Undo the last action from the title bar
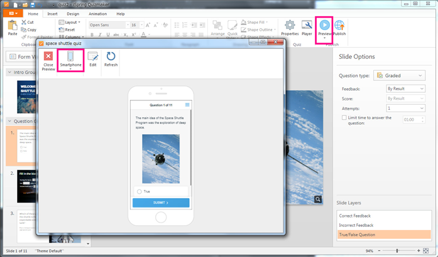This screenshot has width=438, height=257. (40, 4)
